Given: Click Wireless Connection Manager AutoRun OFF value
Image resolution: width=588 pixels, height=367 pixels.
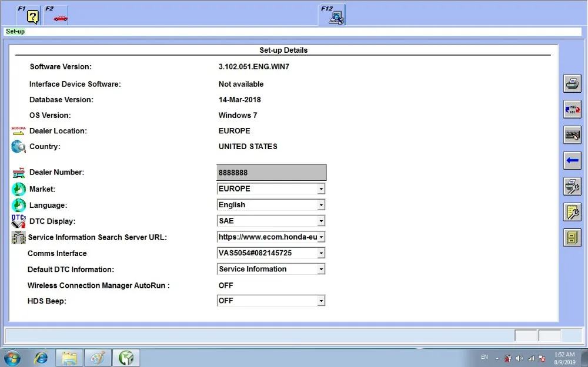Looking at the screenshot, I should (226, 285).
